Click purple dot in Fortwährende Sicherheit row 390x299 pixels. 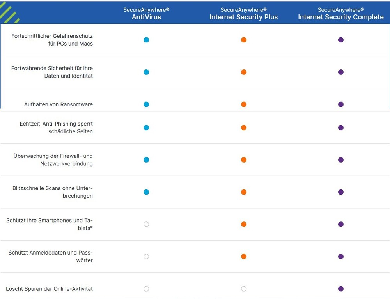(341, 72)
